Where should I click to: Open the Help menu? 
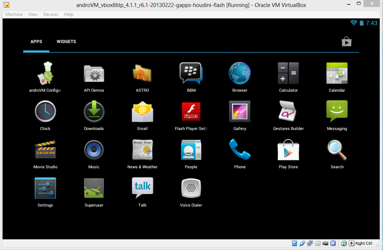click(68, 14)
